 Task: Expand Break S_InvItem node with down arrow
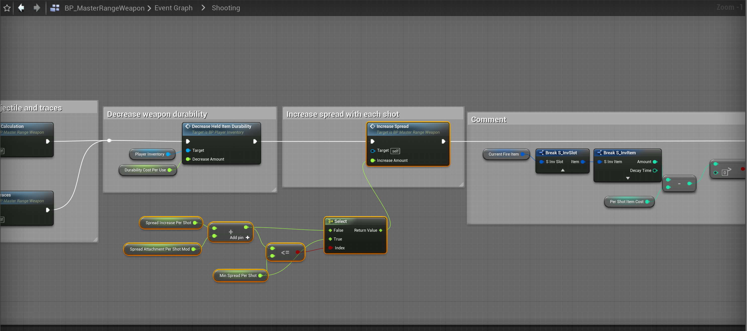pyautogui.click(x=628, y=178)
